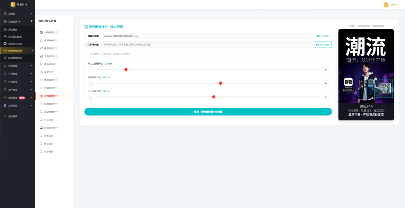Click the 退出登录 logout arrow icon

click(x=5, y=116)
